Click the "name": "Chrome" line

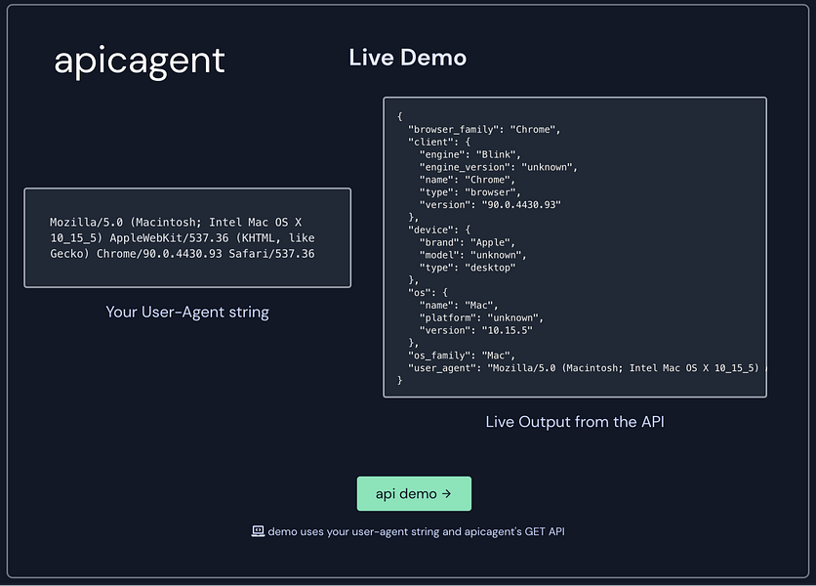pos(468,180)
